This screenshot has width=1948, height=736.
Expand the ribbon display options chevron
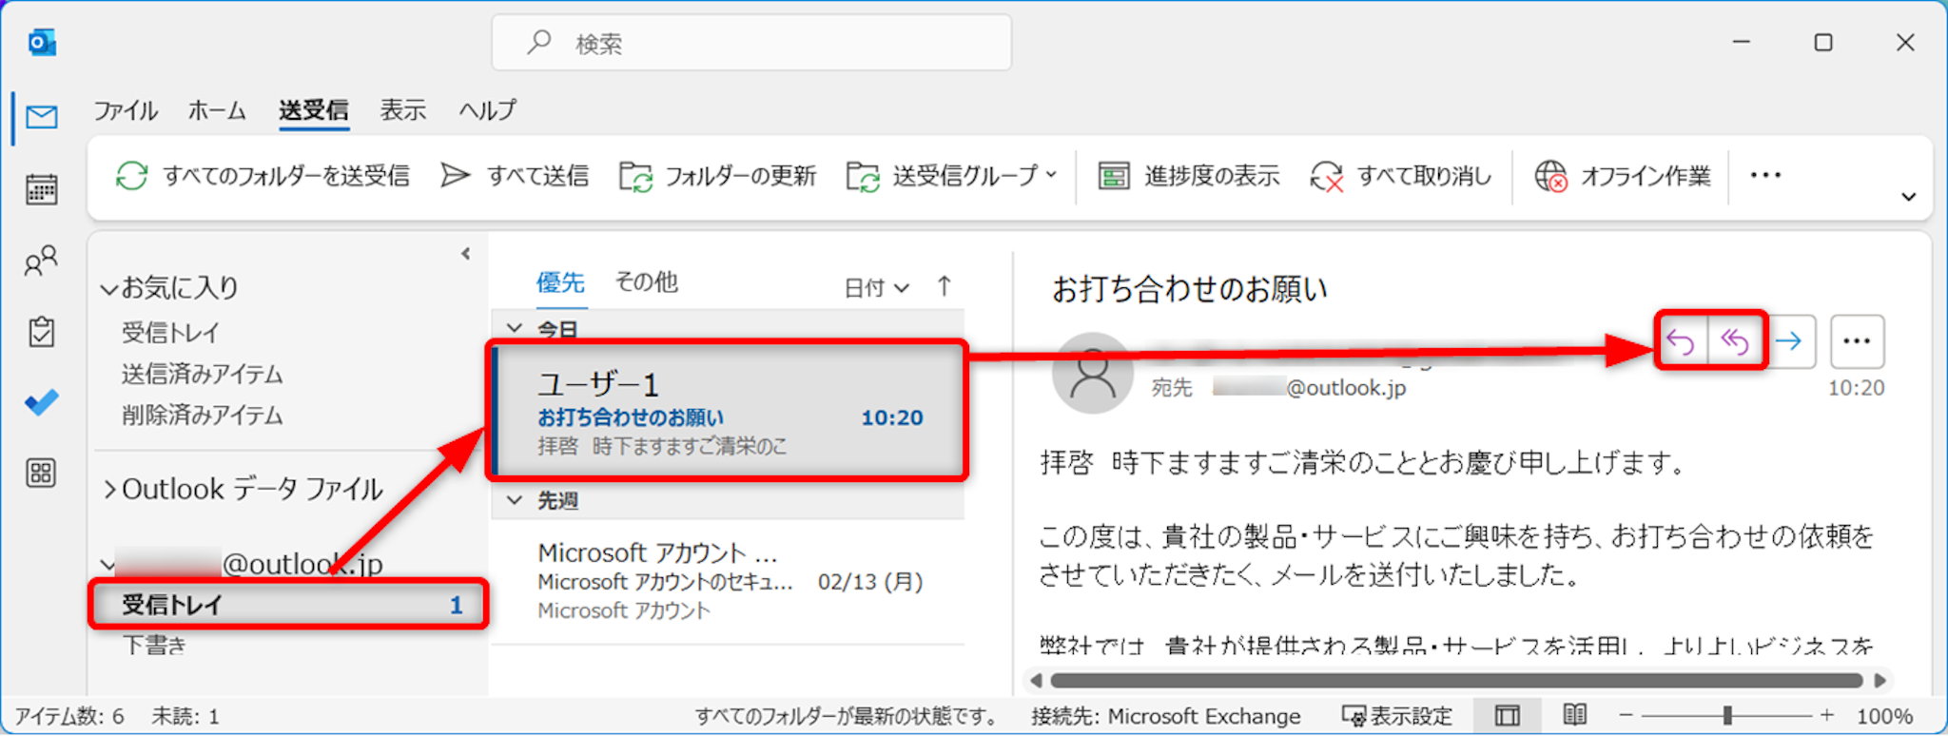1908,197
